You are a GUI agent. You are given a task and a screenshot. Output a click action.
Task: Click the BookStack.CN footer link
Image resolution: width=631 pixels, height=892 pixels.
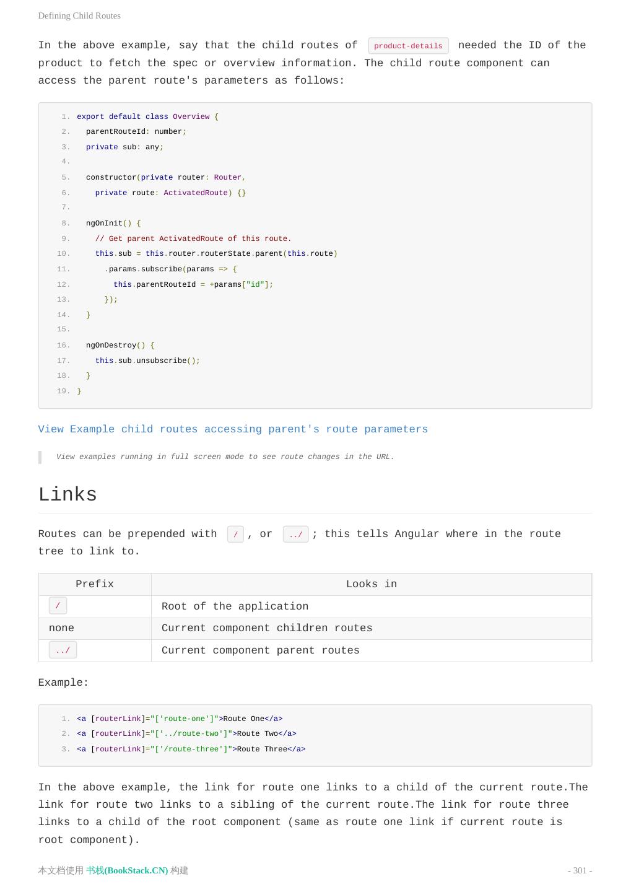pos(127,870)
